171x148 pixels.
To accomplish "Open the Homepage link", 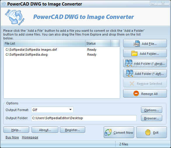I will tap(30, 137).
